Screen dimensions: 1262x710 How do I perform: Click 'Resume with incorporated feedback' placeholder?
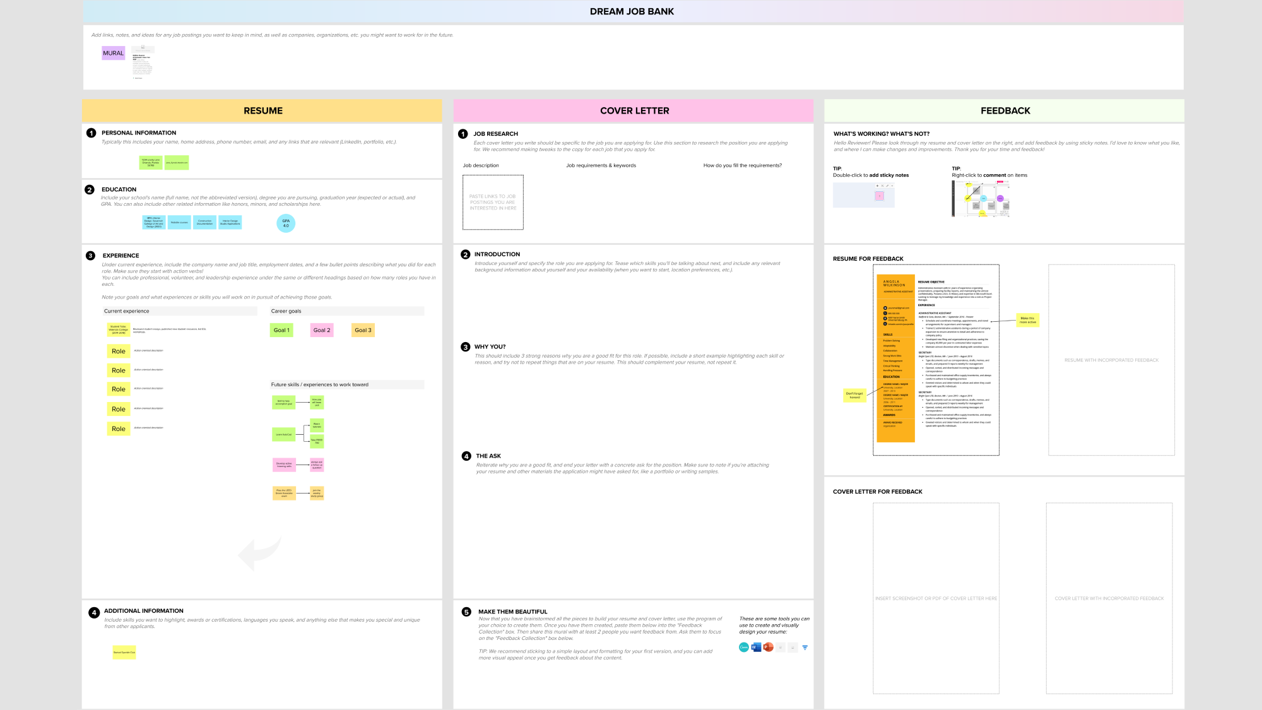tap(1111, 360)
